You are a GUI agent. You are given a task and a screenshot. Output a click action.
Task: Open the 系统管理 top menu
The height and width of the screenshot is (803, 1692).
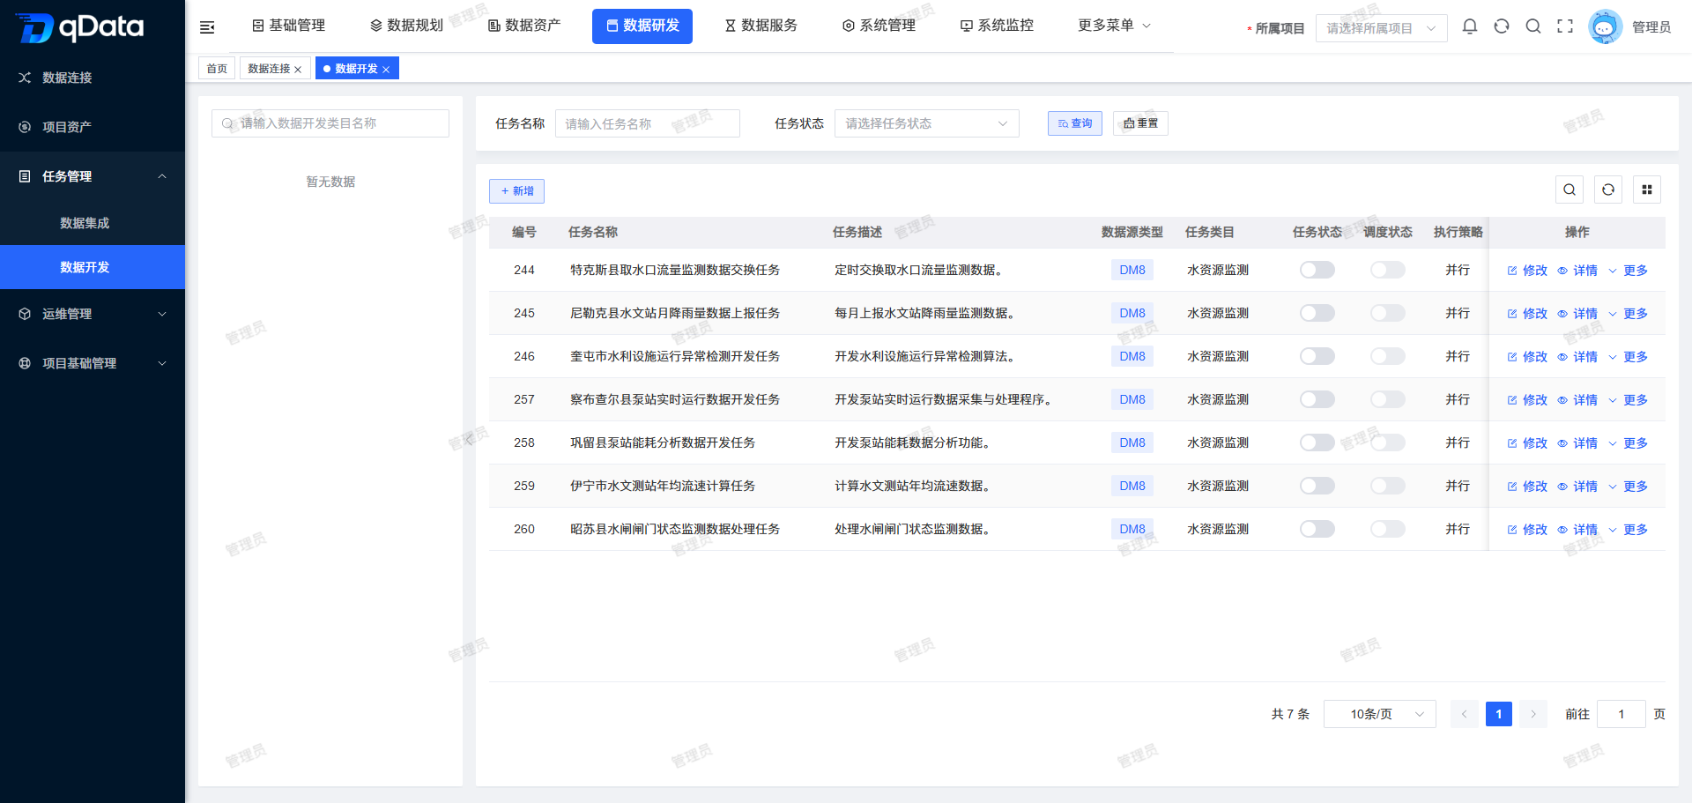tap(879, 26)
